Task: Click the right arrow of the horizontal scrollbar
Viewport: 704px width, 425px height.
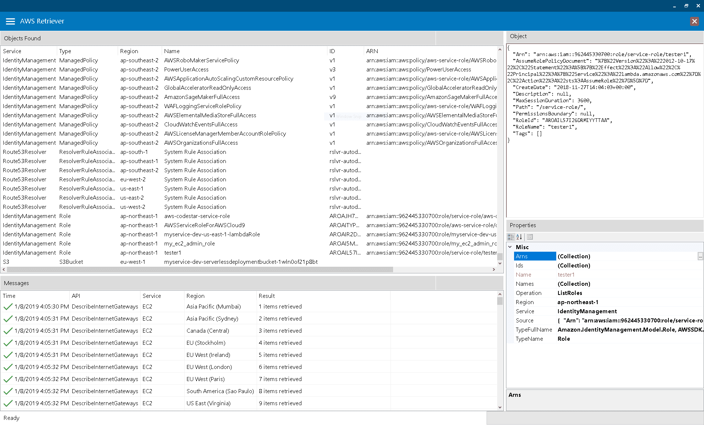Action: pyautogui.click(x=494, y=269)
